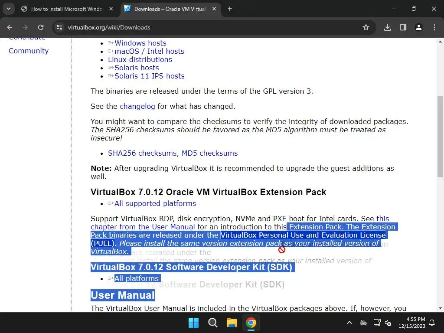Image resolution: width=444 pixels, height=333 pixels.
Task: Click the User Manual heading
Action: click(123, 295)
